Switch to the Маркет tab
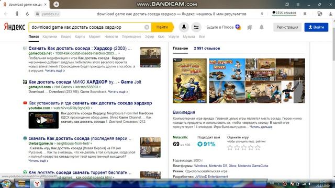Viewport: 335px width, 188px height. point(95,37)
